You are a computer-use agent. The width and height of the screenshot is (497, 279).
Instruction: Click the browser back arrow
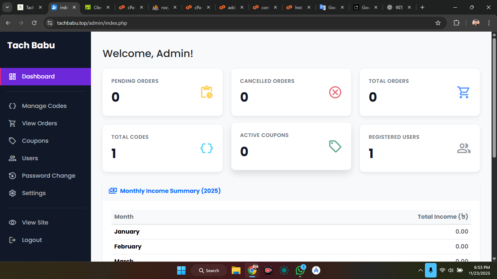click(x=8, y=23)
